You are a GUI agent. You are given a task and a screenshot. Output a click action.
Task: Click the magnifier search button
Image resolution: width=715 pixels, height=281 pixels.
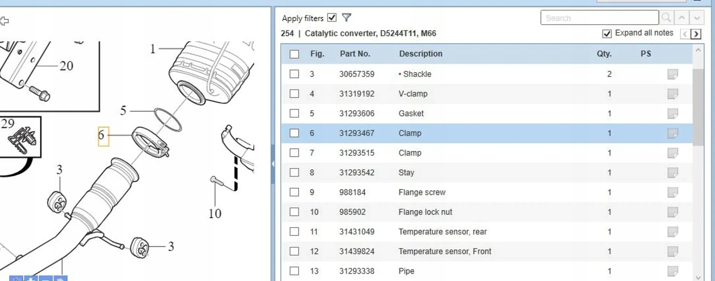point(666,18)
